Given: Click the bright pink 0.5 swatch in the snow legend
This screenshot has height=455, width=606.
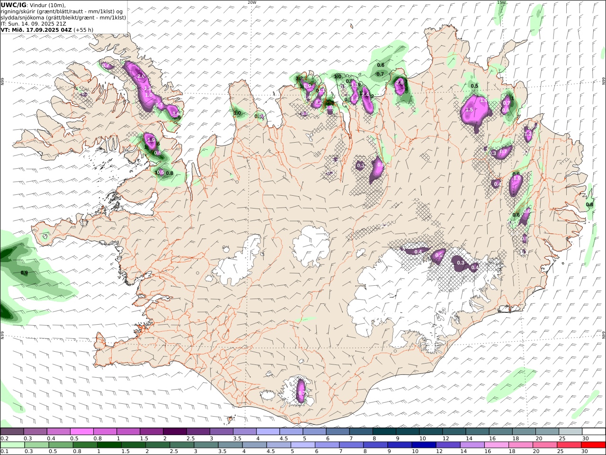Looking at the screenshot, I should coord(82,432).
